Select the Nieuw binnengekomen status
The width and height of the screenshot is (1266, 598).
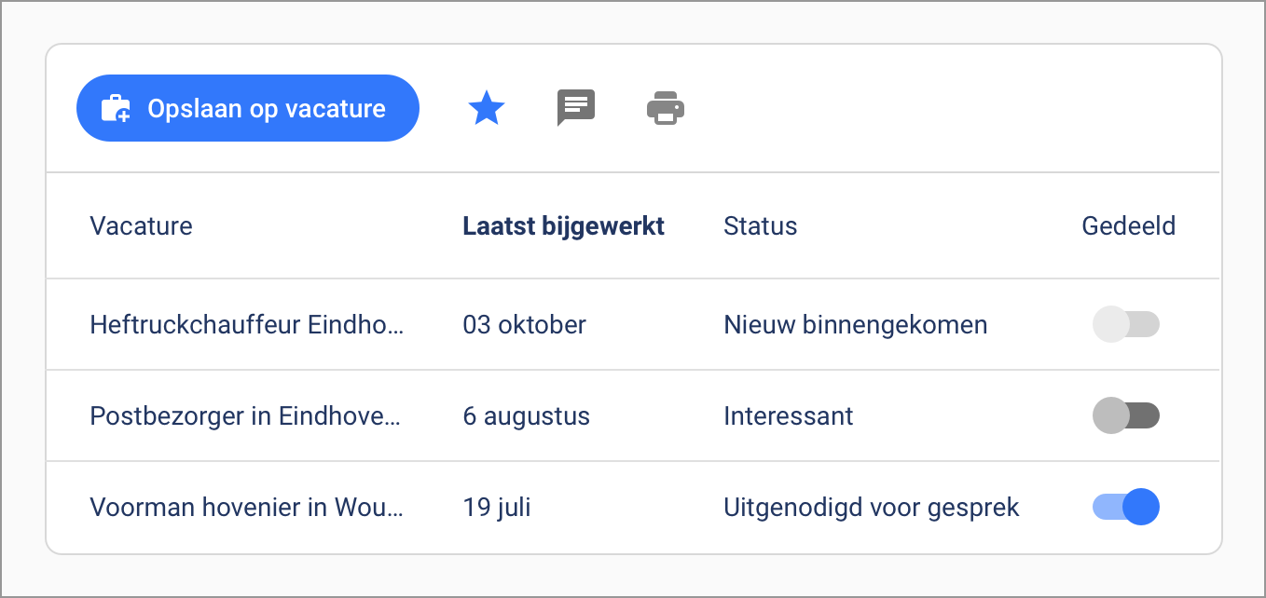coord(855,325)
